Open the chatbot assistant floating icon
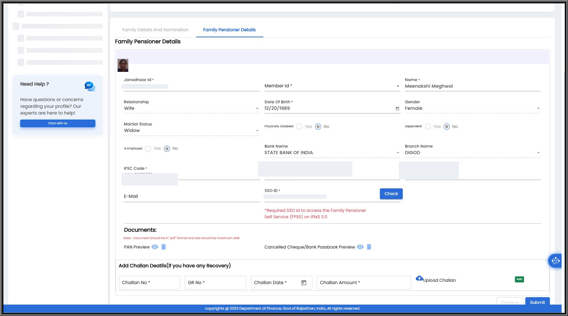Screen dimensions: 568x316 [556, 261]
